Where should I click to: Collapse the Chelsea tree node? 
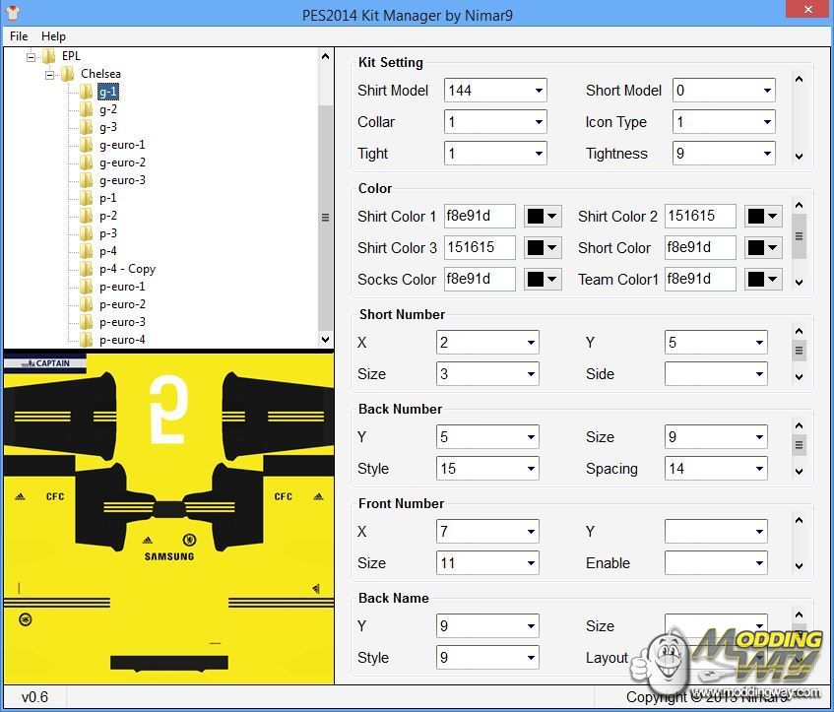(x=50, y=74)
